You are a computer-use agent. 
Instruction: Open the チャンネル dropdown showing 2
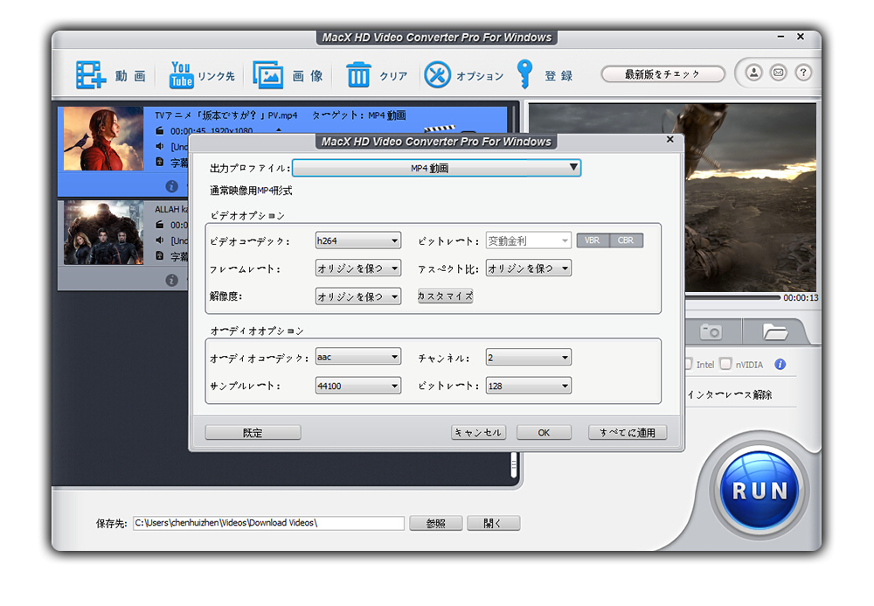point(529,357)
